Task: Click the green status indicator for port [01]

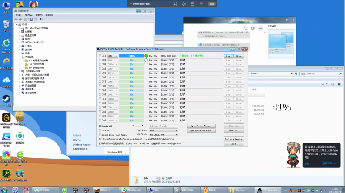Action: tap(146, 56)
